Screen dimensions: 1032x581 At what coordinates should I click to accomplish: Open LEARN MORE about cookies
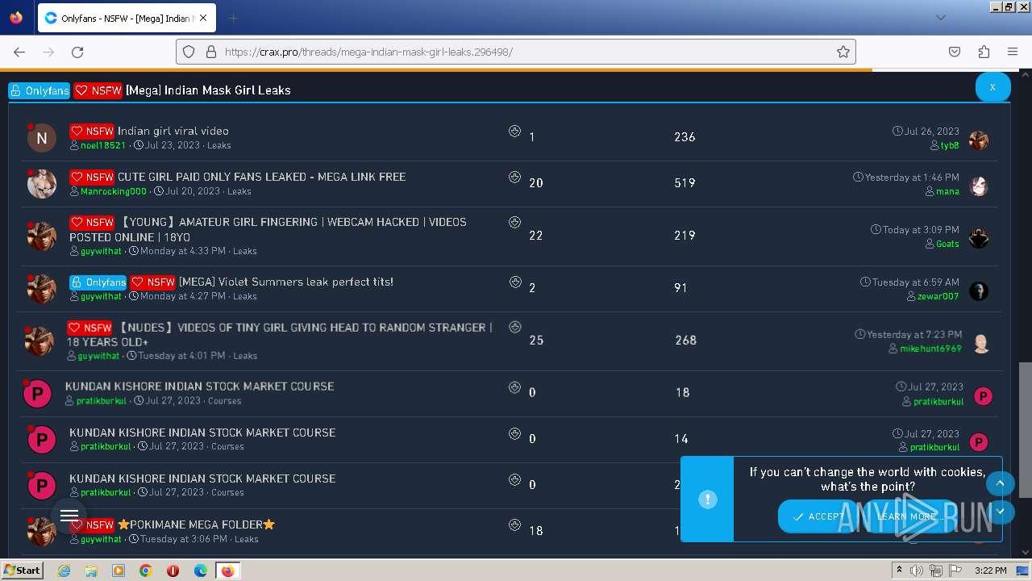pos(906,516)
